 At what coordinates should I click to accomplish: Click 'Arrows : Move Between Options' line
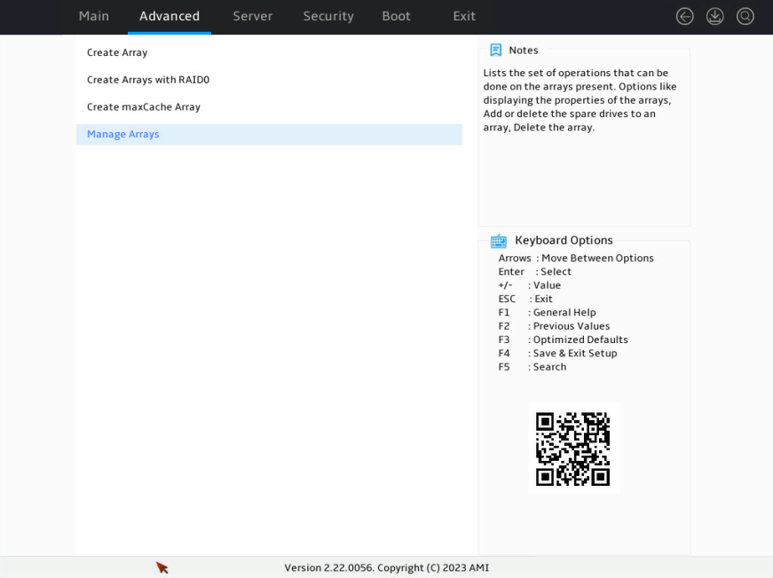click(x=576, y=258)
